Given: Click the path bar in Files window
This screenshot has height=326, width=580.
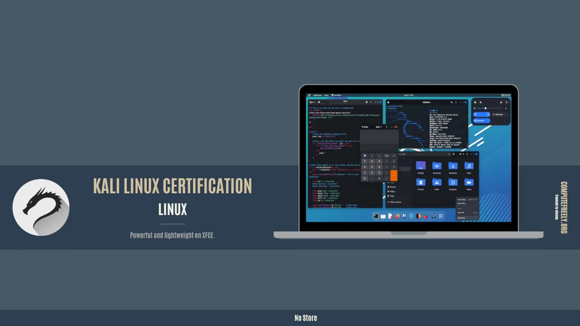Looking at the screenshot, I should 425,154.
